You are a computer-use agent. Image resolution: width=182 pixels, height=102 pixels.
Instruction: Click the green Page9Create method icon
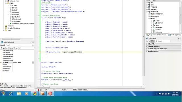(11, 24)
